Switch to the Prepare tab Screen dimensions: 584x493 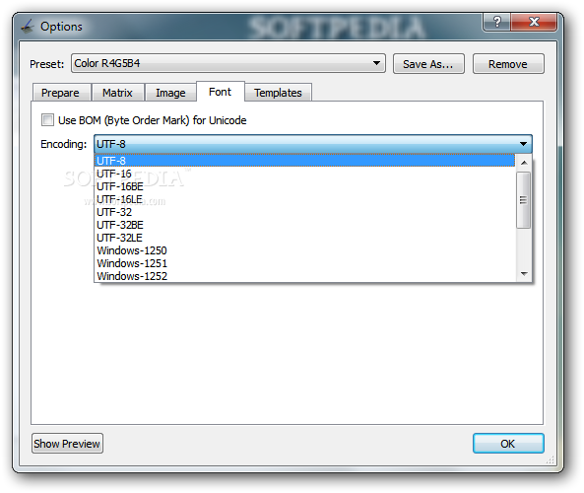tap(60, 93)
